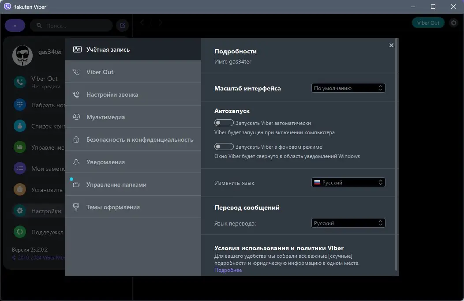Change Язык перевода via its dropdown
The image size is (464, 301).
[348, 223]
